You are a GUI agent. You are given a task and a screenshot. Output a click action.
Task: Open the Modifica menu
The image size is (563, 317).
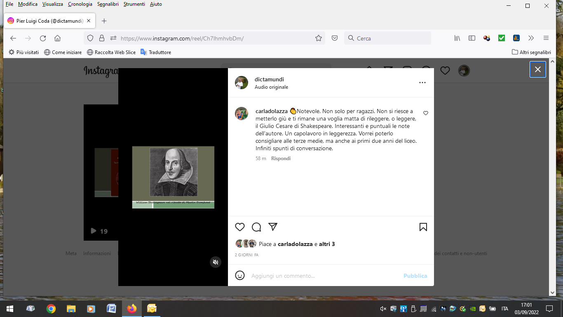click(x=28, y=4)
